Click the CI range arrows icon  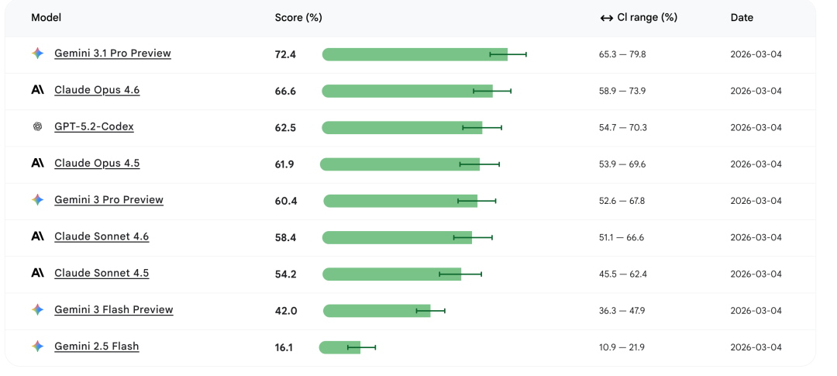(x=607, y=18)
